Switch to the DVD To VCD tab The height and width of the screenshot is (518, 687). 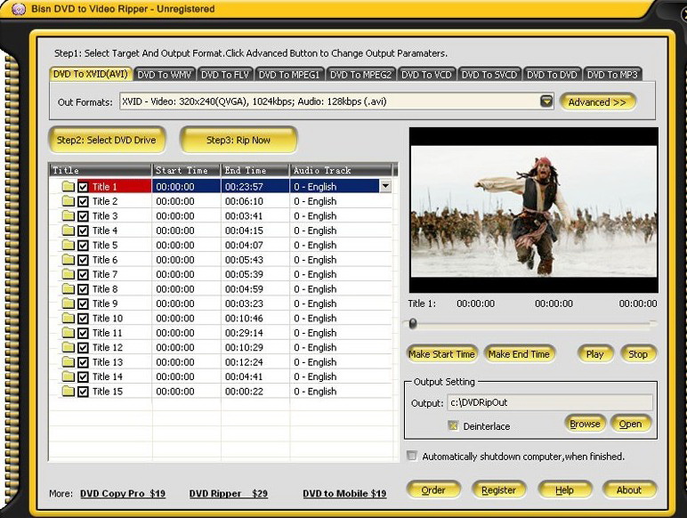[426, 75]
